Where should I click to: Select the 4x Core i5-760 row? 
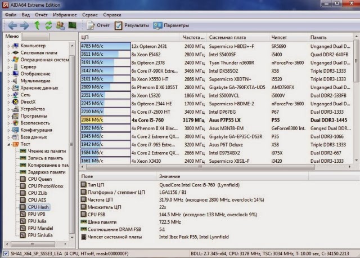coord(217,120)
